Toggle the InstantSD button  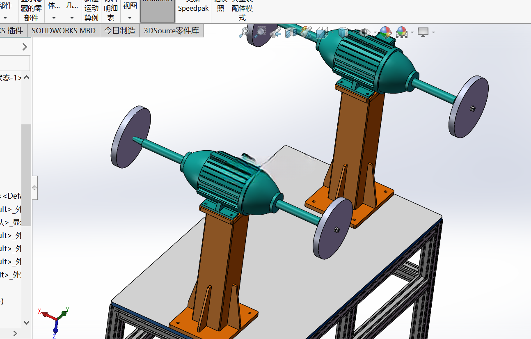tap(158, 11)
